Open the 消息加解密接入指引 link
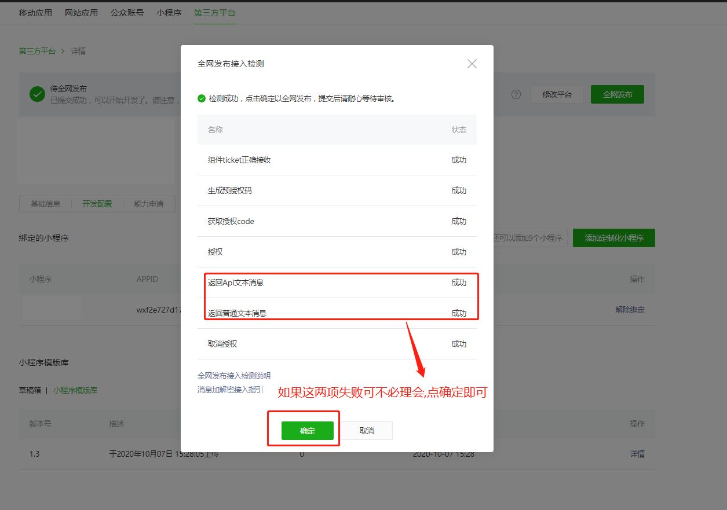 [230, 390]
